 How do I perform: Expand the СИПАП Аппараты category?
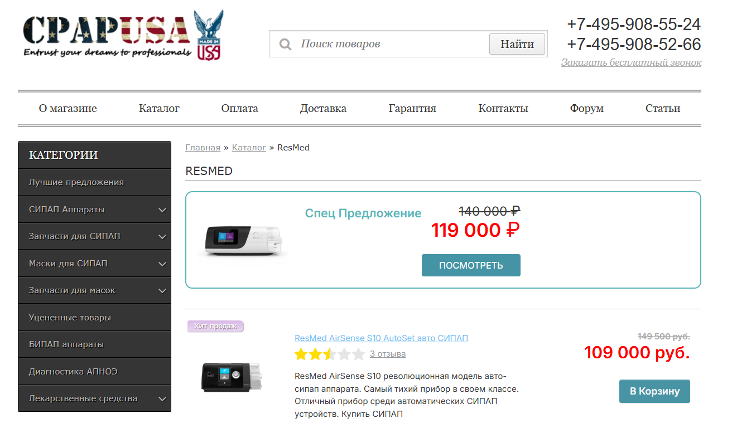coord(162,210)
